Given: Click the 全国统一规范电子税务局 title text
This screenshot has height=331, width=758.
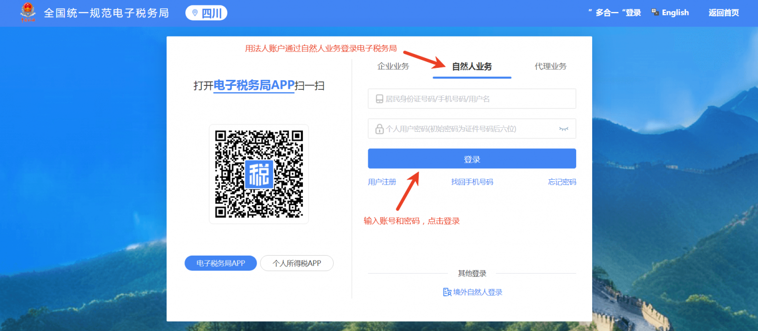Looking at the screenshot, I should (x=106, y=13).
